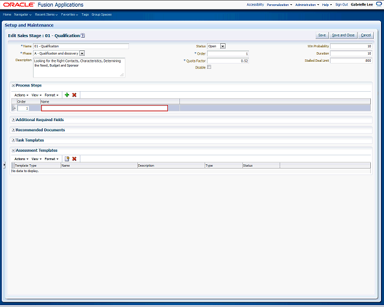Click the Duration field

click(x=351, y=53)
